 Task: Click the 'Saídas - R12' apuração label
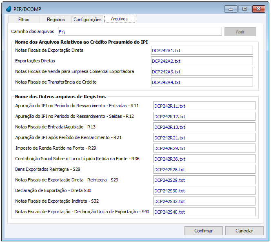(x=75, y=116)
